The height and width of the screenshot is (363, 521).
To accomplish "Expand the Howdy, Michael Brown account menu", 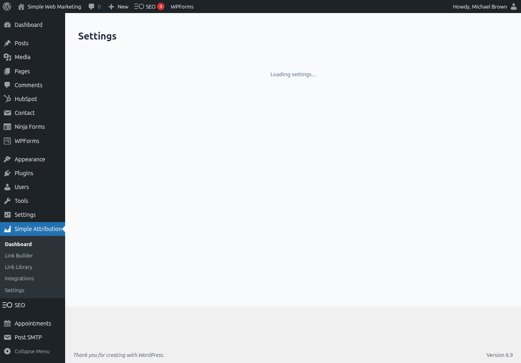I will point(484,7).
